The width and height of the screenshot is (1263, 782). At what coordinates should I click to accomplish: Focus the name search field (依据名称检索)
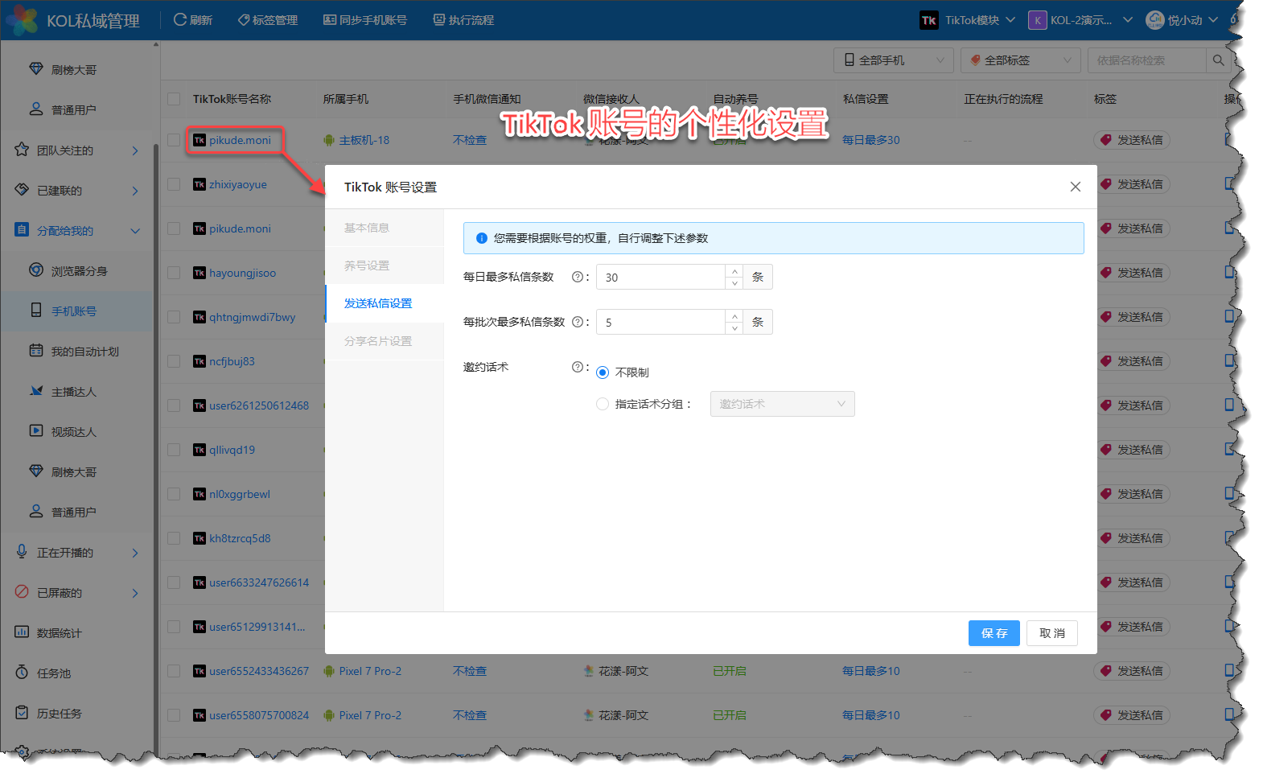coord(1146,60)
